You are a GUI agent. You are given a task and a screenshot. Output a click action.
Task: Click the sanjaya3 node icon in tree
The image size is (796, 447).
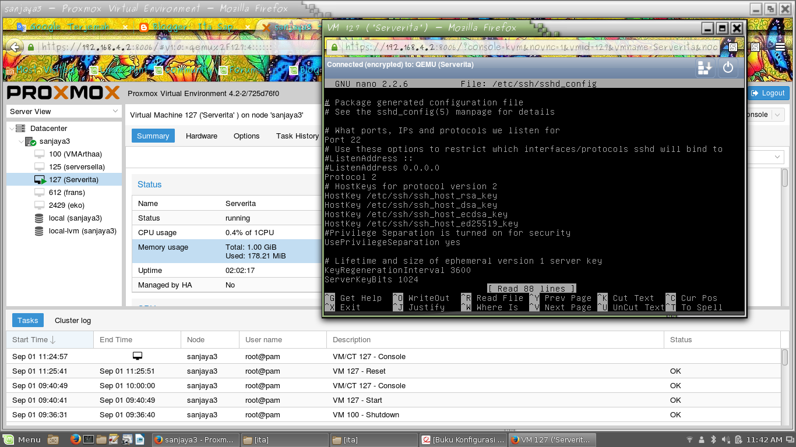pos(30,141)
